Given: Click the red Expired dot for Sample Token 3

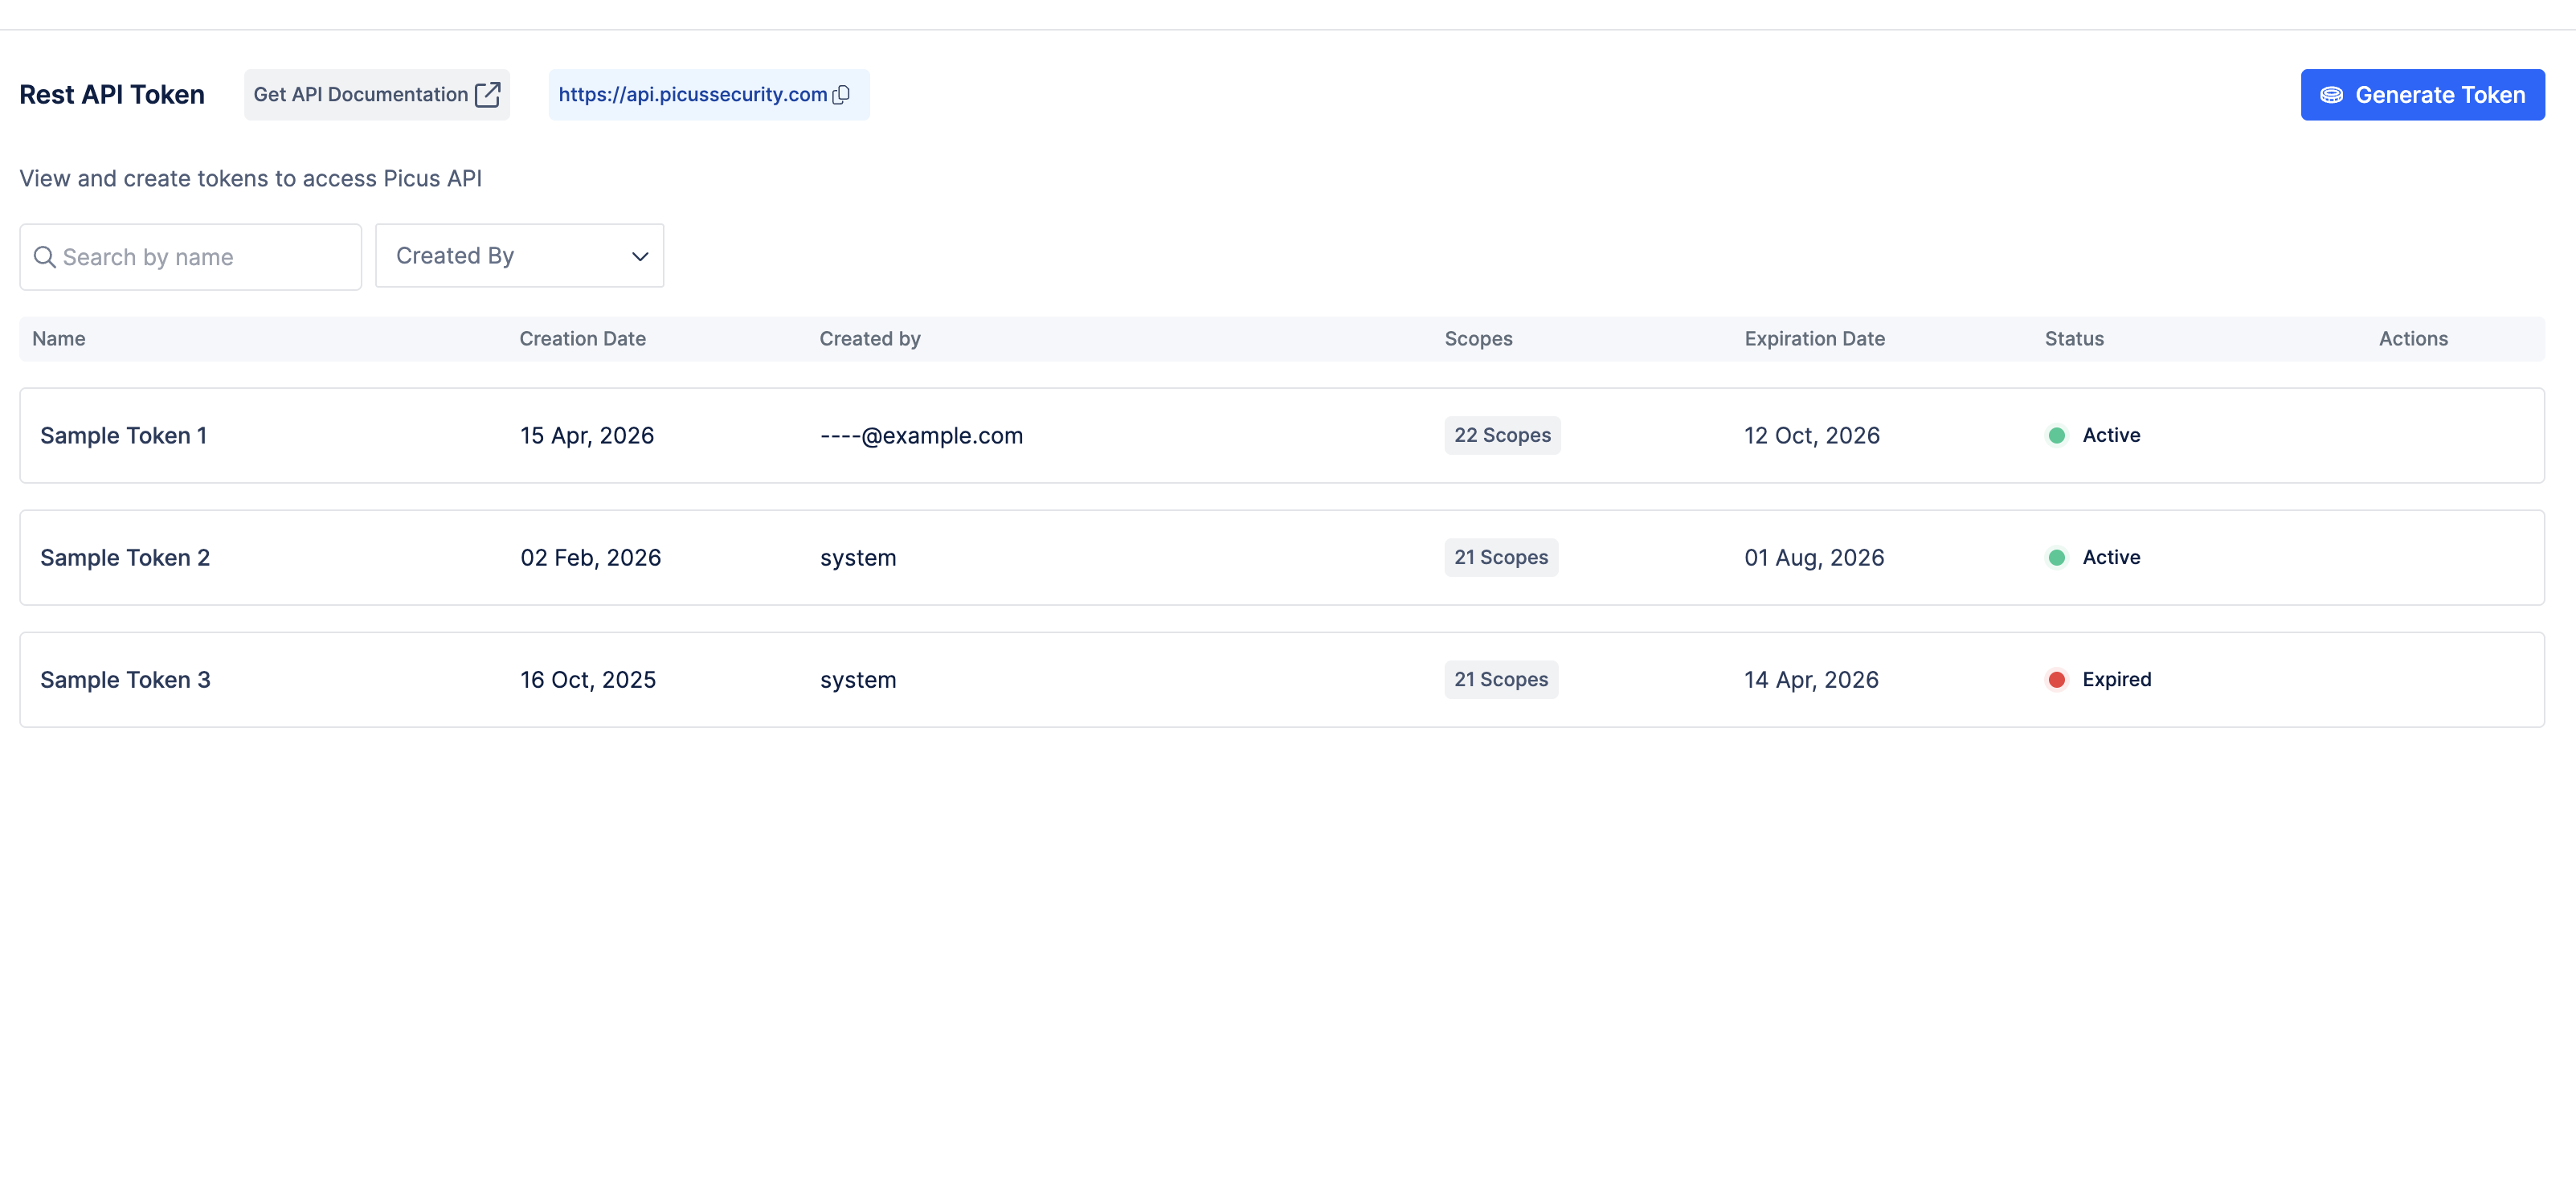Looking at the screenshot, I should tap(2056, 680).
